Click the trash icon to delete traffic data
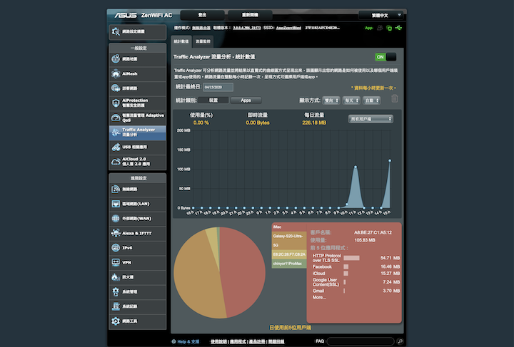 coord(395,98)
